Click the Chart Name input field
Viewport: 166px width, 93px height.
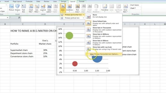(x=135, y=8)
